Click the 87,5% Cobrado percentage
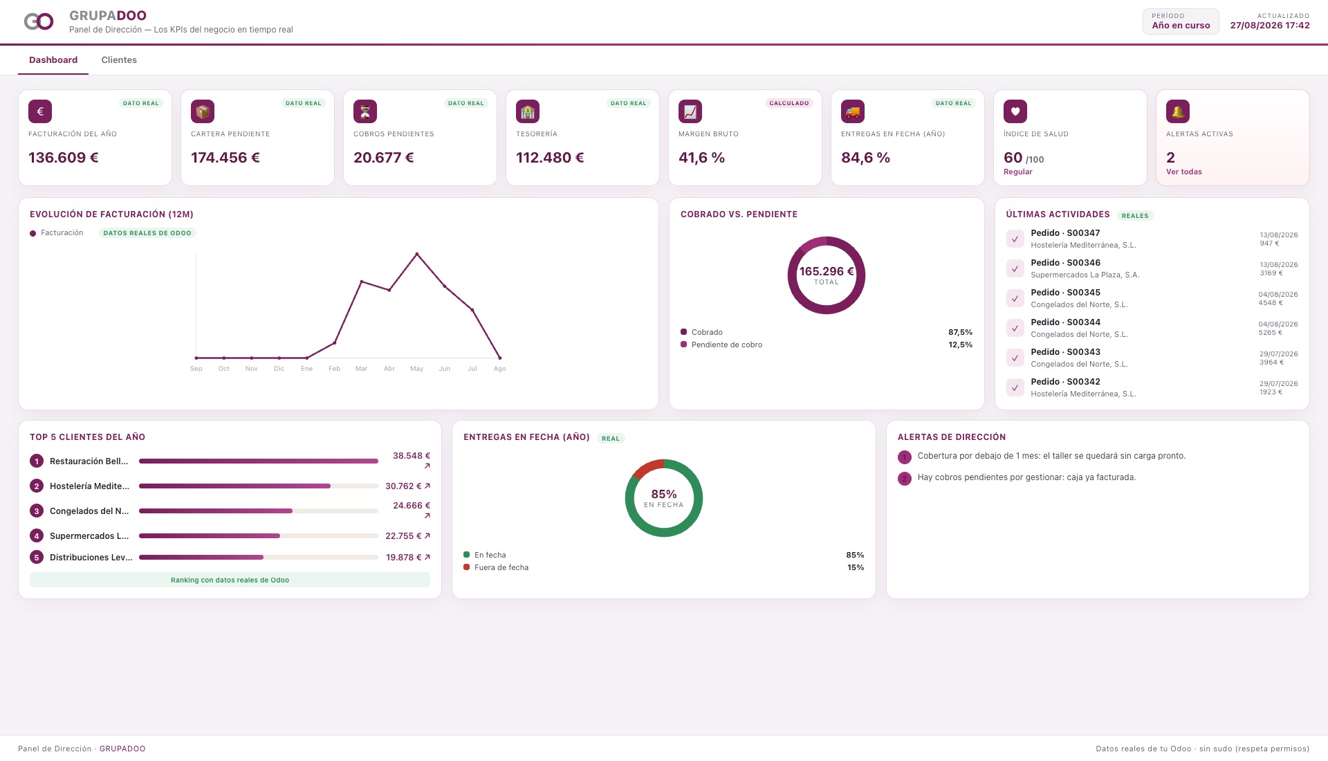This screenshot has height=761, width=1328. coord(960,332)
